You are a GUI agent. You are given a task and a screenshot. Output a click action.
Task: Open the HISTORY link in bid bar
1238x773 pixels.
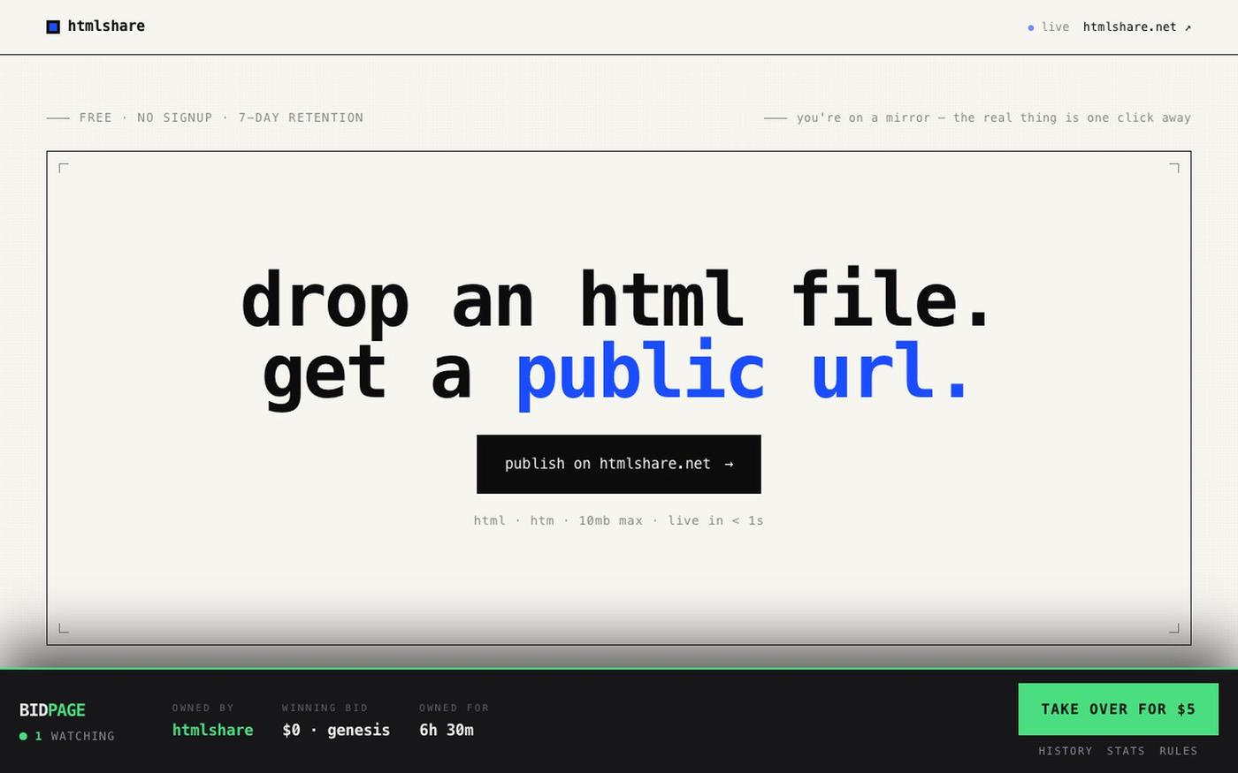[1066, 751]
